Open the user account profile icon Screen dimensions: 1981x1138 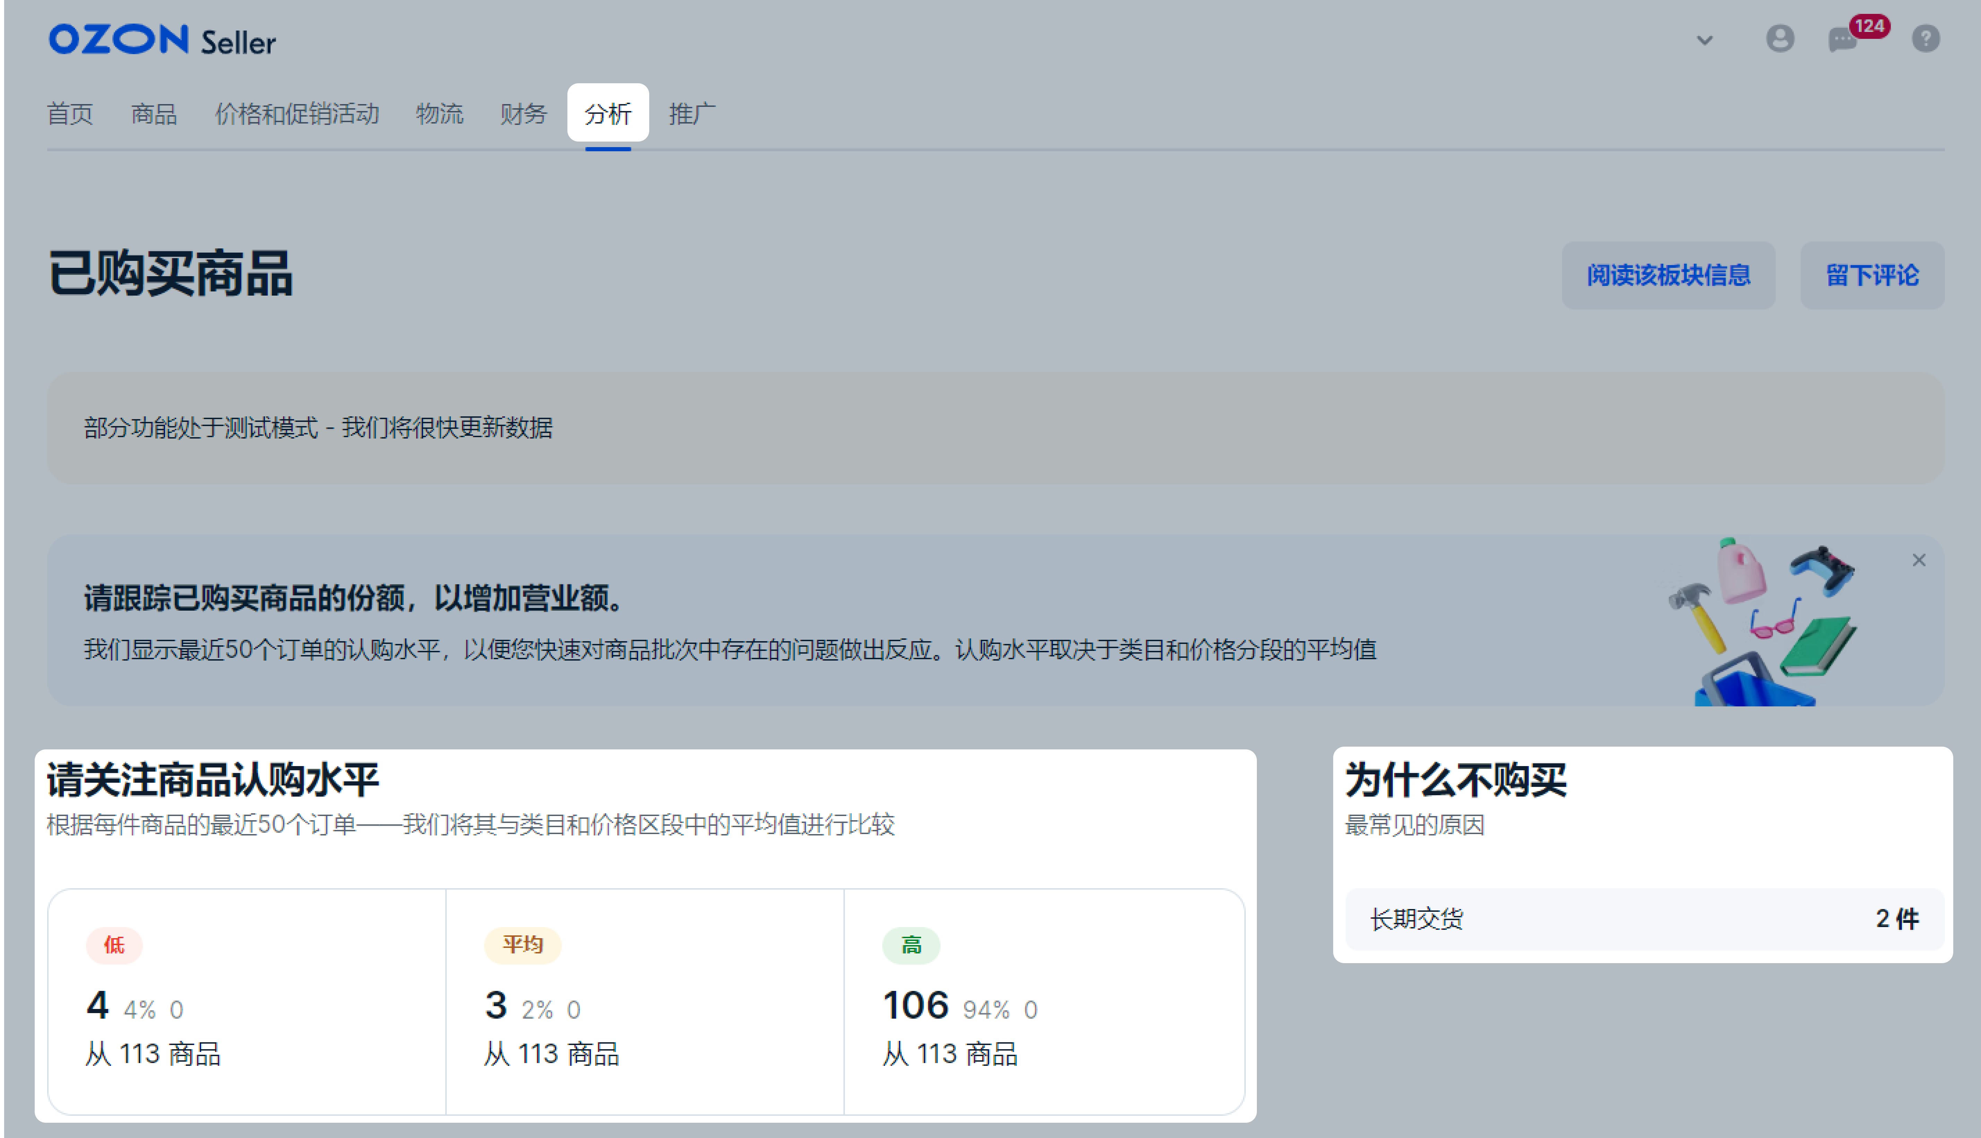tap(1780, 38)
